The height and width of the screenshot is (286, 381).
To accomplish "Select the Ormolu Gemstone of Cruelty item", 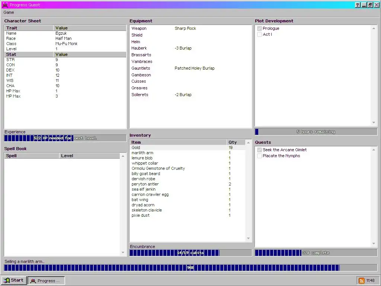I will tap(188, 169).
